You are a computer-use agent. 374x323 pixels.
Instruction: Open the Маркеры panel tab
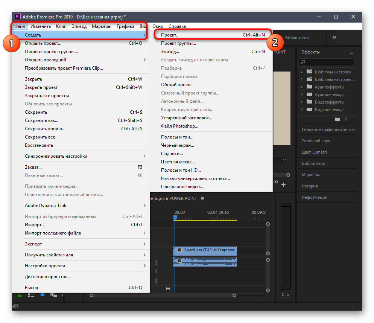pos(310,175)
